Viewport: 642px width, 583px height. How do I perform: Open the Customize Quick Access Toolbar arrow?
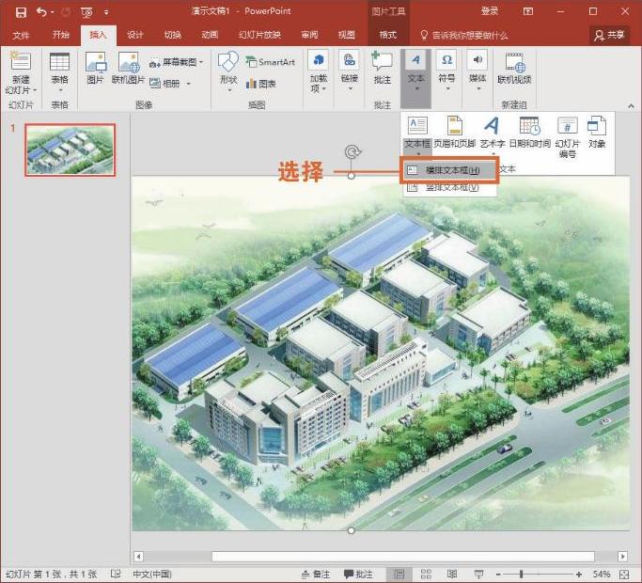click(x=106, y=13)
